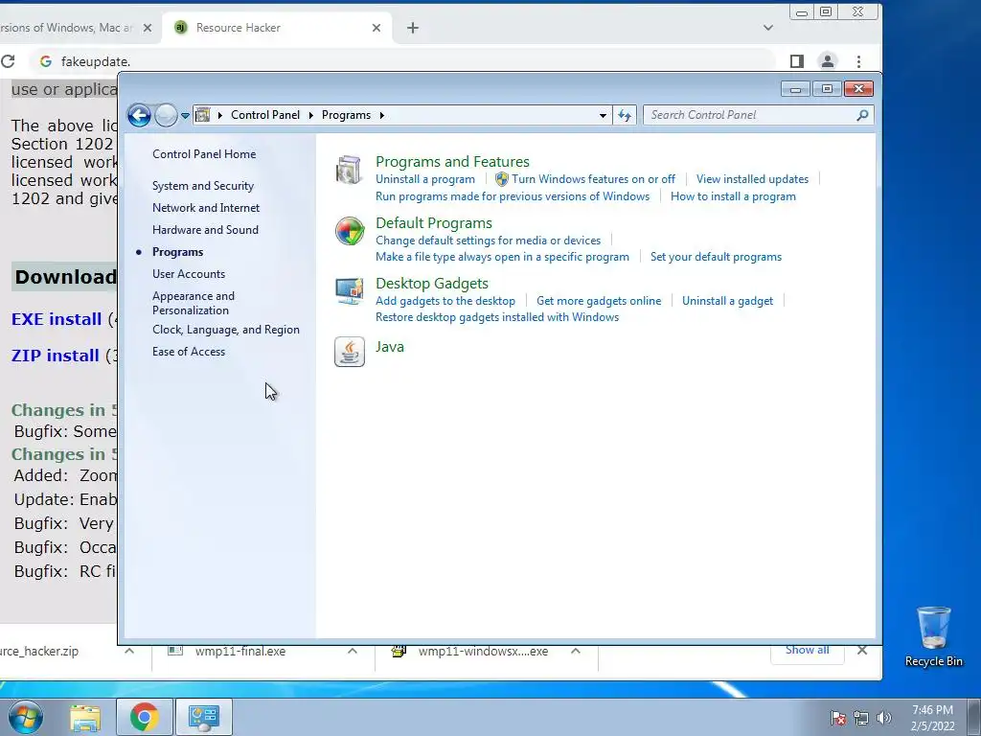Screen dimensions: 981x736
Task: Click the Chrome icon on the taskbar
Action: [145, 717]
